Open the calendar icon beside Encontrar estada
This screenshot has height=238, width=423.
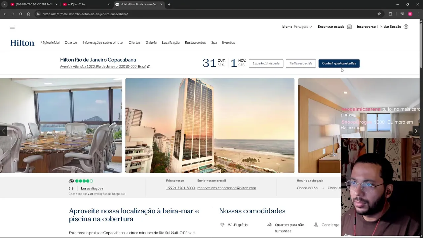349,27
